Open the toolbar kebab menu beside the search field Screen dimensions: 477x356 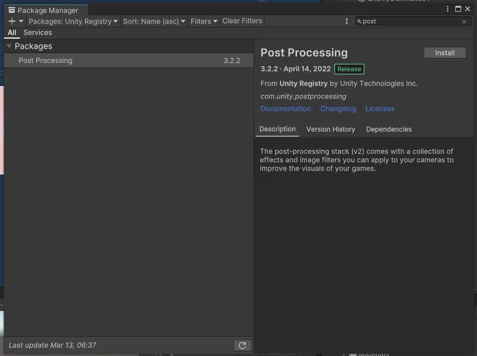coord(347,21)
